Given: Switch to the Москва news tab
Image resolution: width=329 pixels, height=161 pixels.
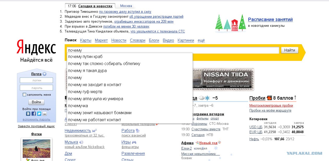Looking at the screenshot, I should pos(126,6).
